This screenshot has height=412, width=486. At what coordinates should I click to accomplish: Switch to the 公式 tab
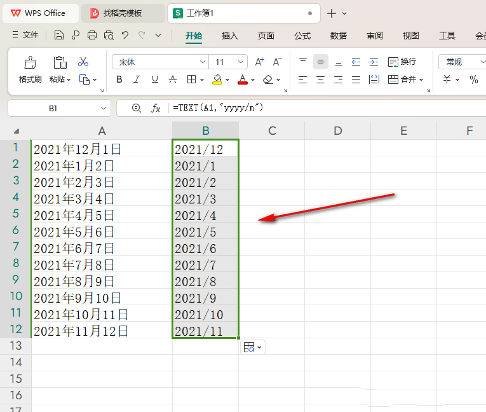tap(302, 36)
